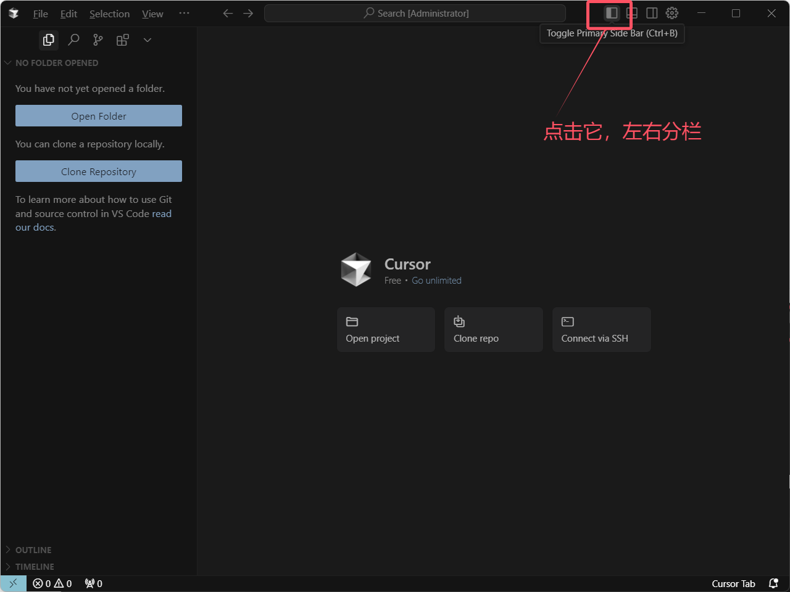Collapse the NO FOLDER OPENED section
Viewport: 790px width, 592px height.
tap(99, 63)
